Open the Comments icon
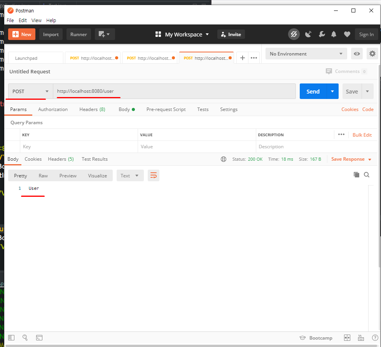This screenshot has width=381, height=347. click(329, 71)
